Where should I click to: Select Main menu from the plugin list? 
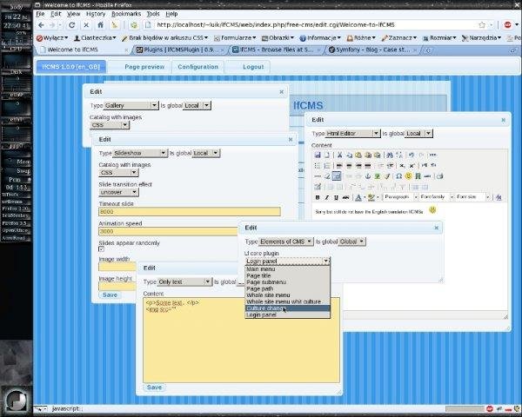287,269
